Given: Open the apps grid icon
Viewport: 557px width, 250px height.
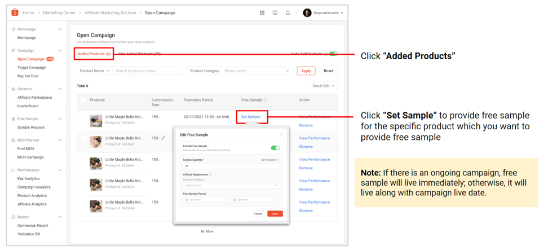Looking at the screenshot, I should coord(262,13).
